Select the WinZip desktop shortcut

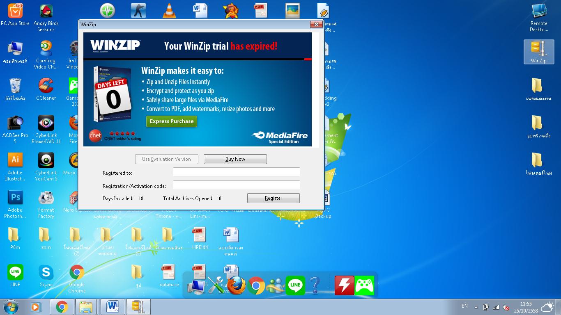pos(539,52)
